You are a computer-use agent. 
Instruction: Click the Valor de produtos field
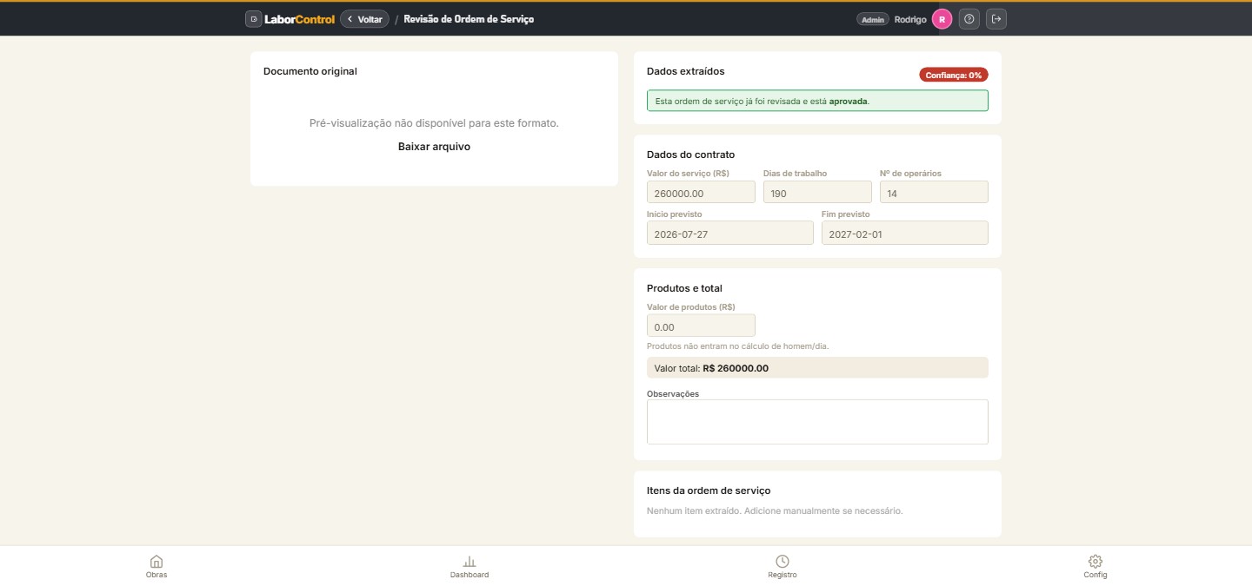[x=701, y=326]
